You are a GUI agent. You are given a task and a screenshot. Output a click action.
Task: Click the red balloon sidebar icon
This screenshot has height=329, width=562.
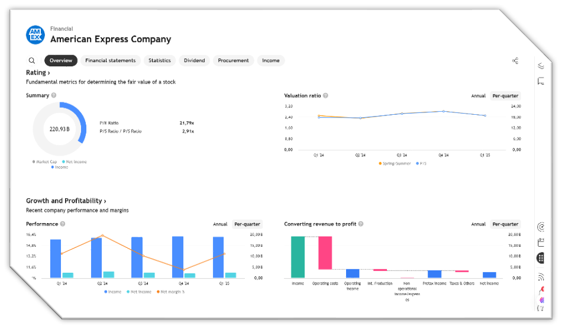541,291
